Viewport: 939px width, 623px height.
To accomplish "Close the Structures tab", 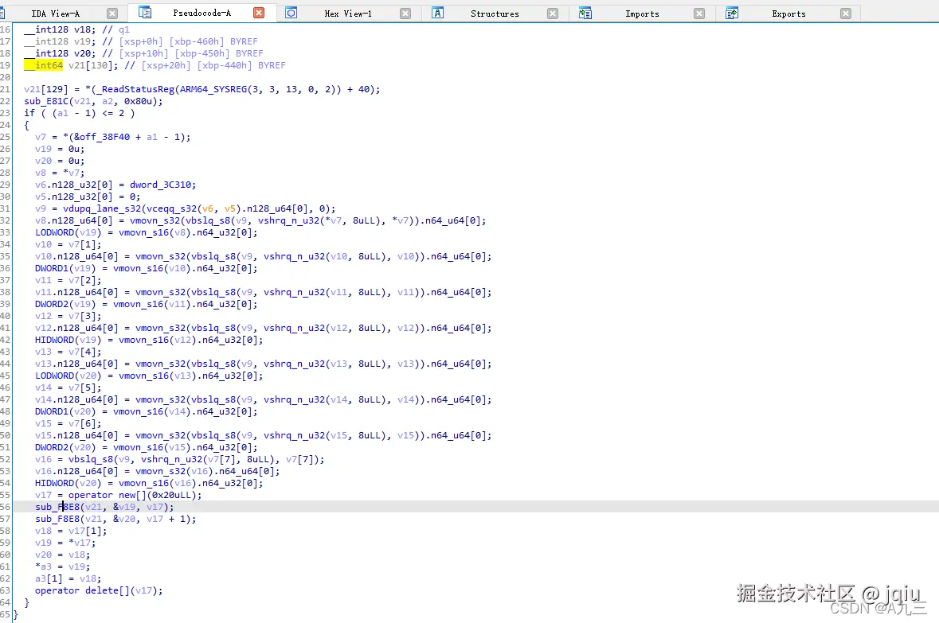I will point(553,14).
